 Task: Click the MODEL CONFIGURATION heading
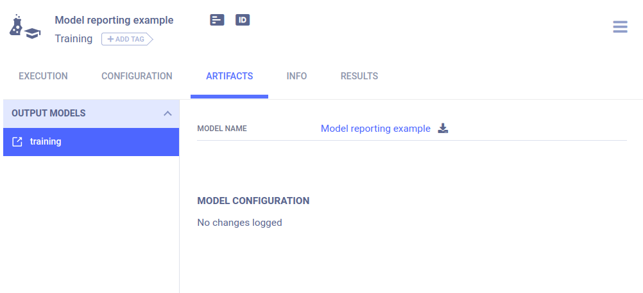[x=253, y=201]
